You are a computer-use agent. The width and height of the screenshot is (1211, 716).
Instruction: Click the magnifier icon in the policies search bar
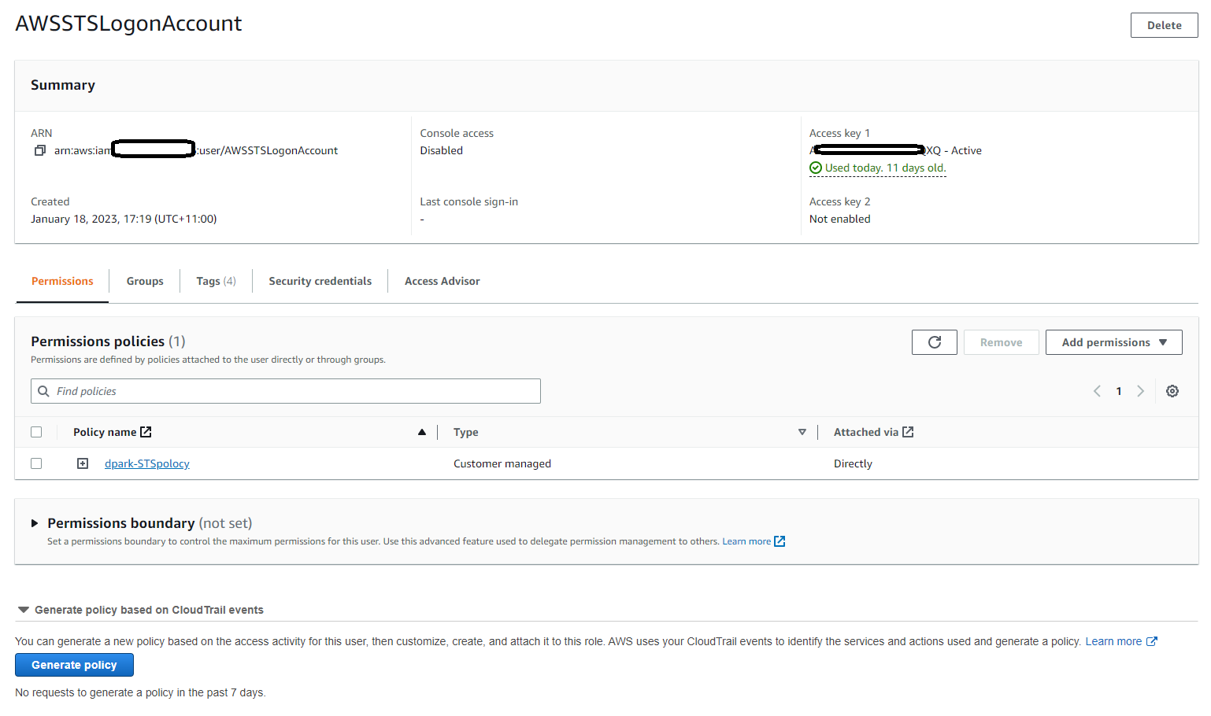[44, 390]
